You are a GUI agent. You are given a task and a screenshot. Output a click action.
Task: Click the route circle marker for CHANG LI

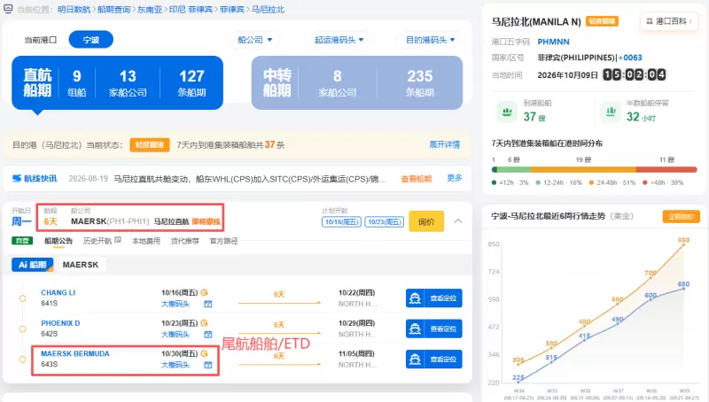point(23,298)
